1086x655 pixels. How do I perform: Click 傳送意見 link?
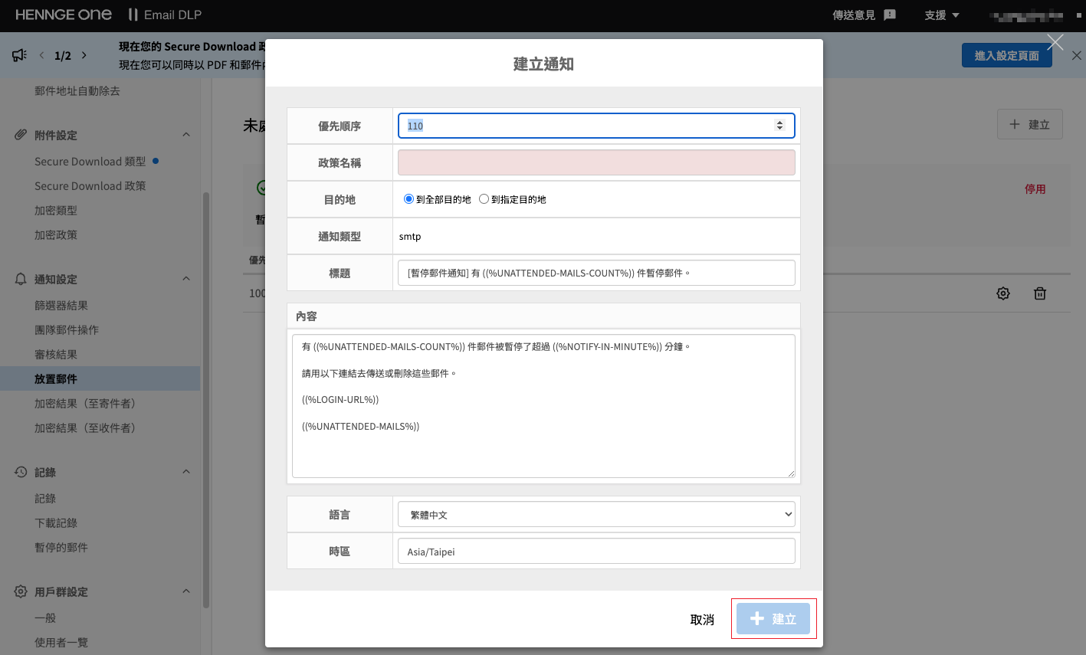[854, 15]
